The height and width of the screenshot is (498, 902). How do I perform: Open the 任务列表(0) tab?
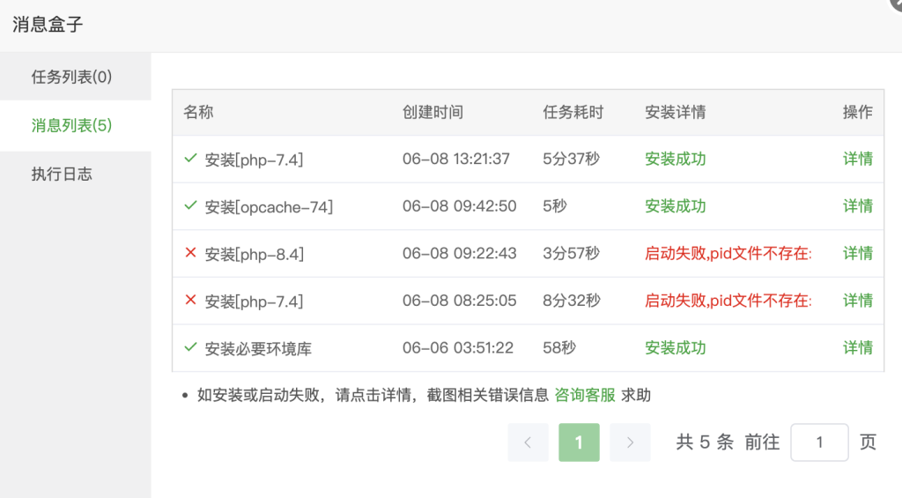pos(72,77)
